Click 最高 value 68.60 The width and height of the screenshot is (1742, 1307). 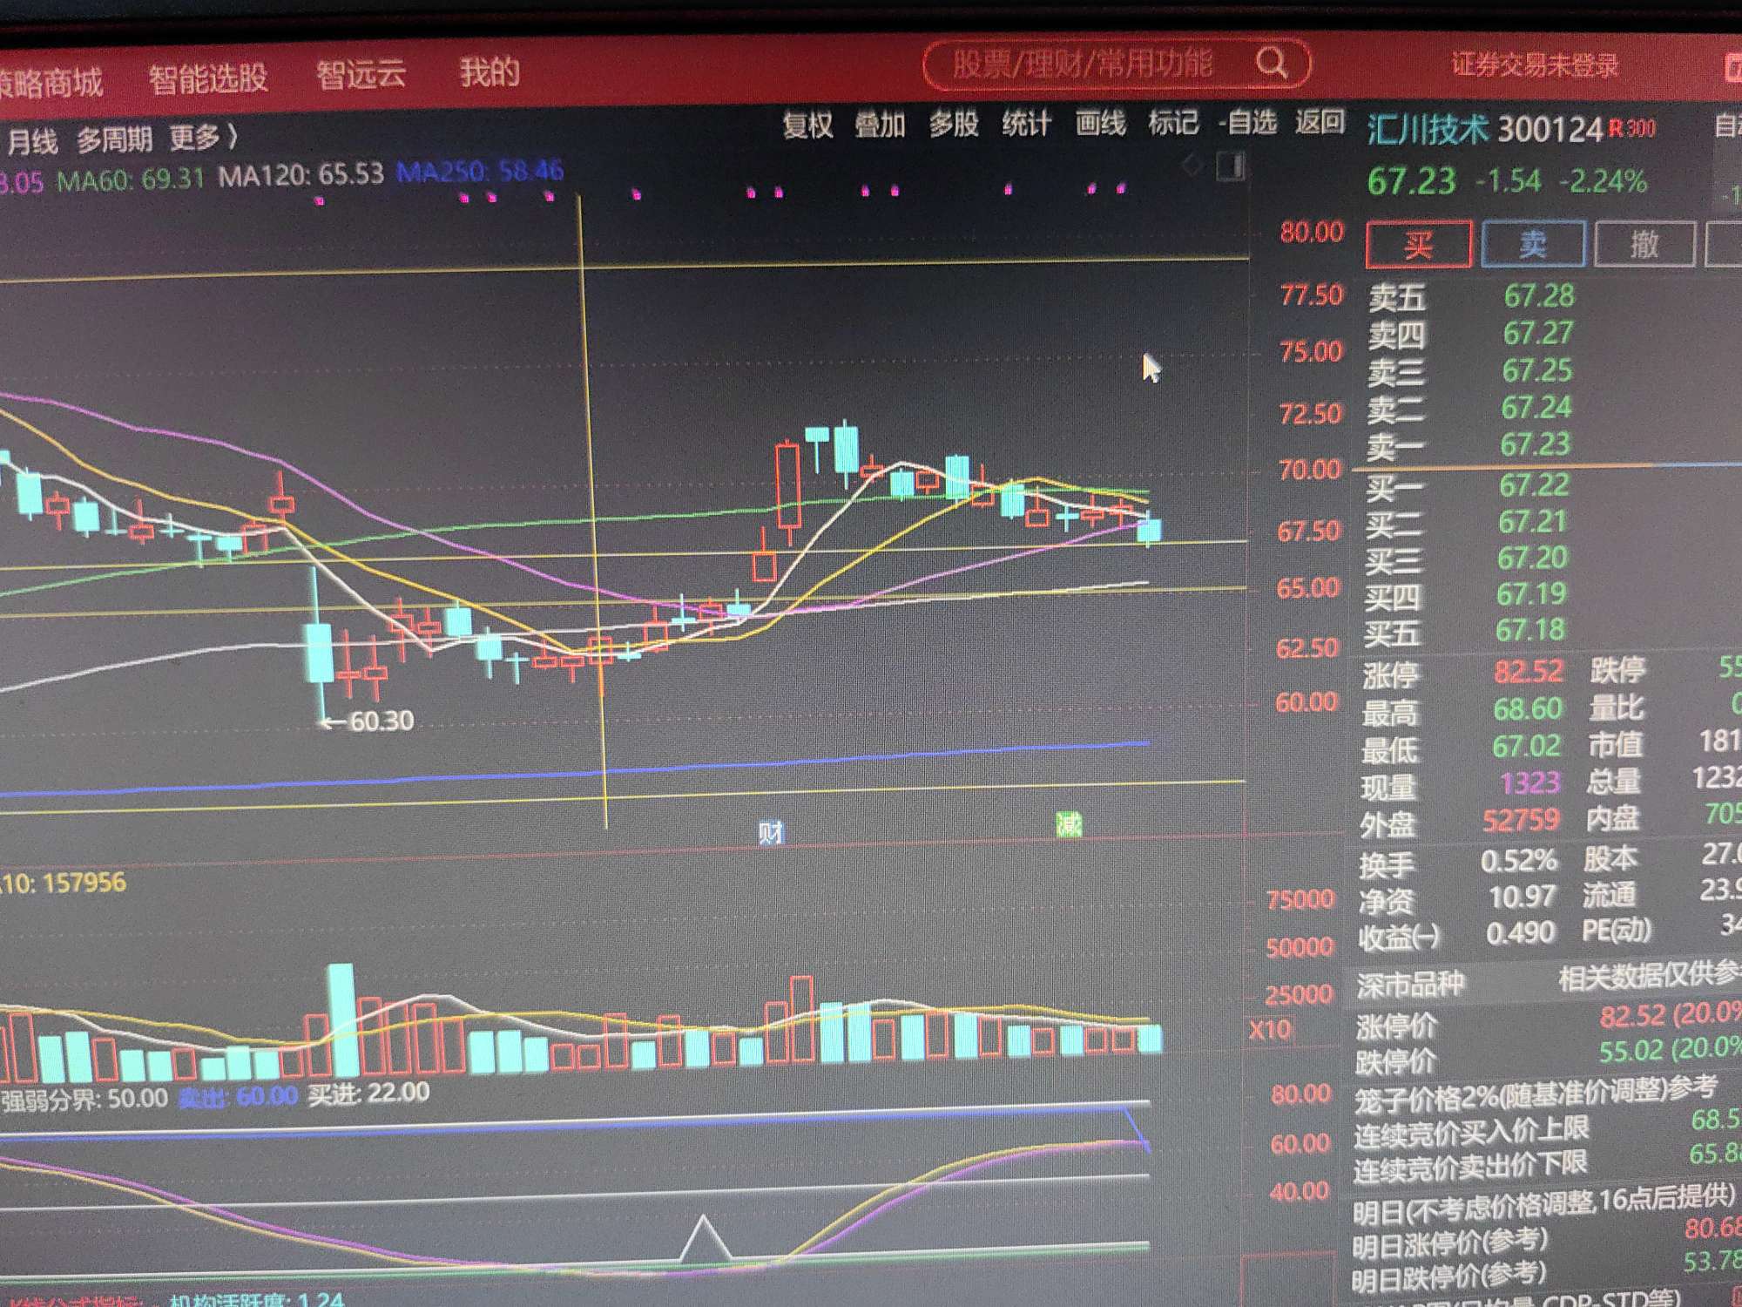(x=1528, y=709)
